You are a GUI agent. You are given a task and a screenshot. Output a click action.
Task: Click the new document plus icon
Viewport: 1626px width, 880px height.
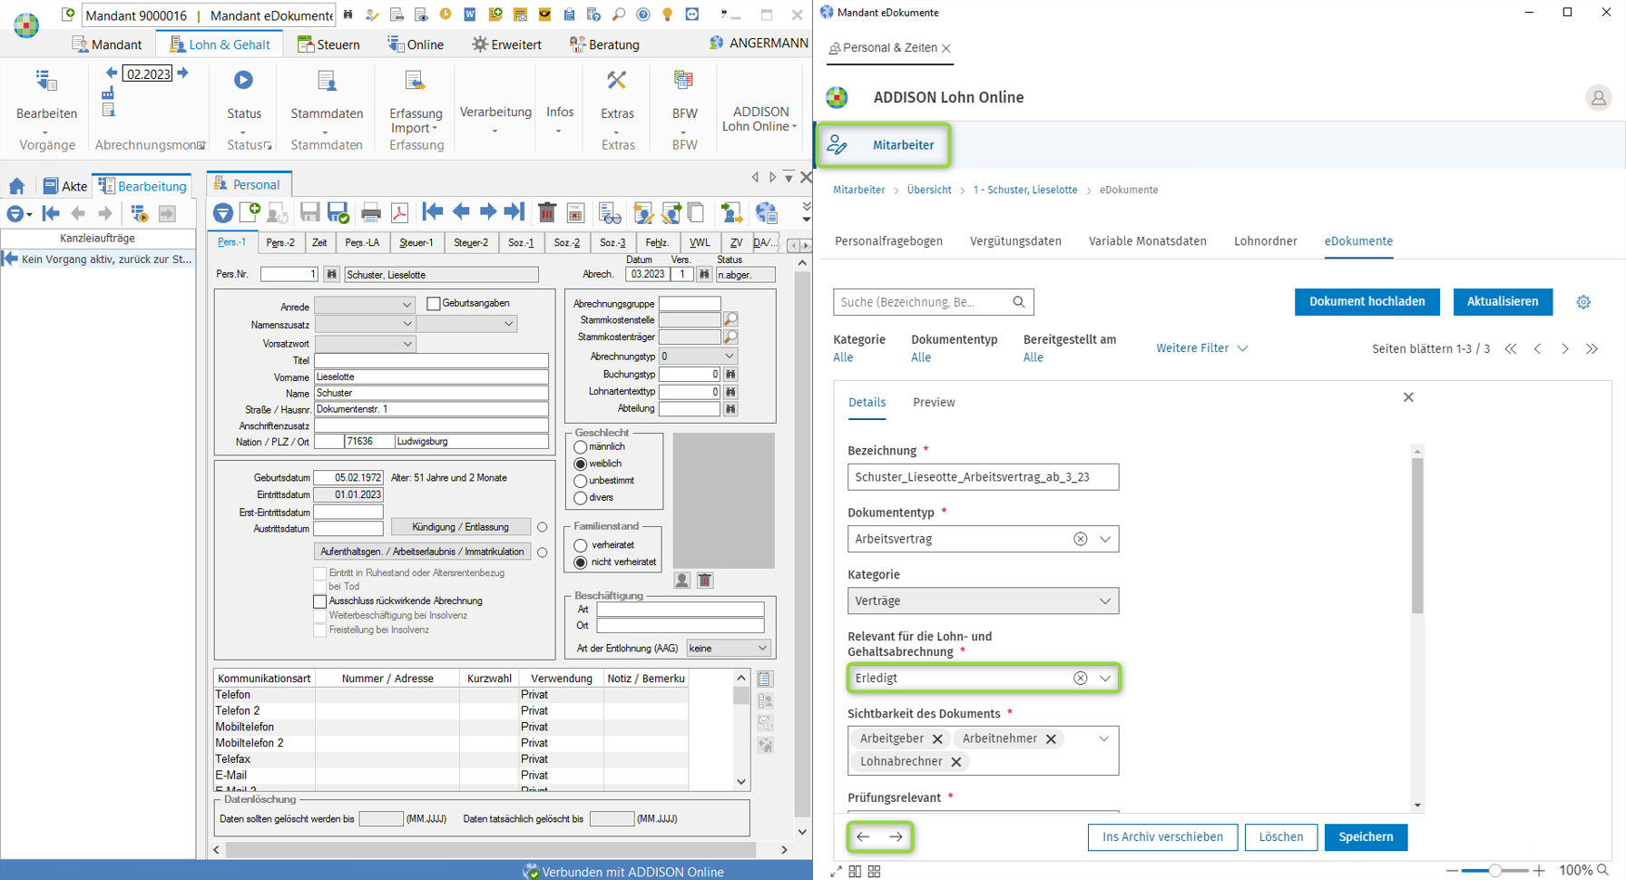point(249,212)
